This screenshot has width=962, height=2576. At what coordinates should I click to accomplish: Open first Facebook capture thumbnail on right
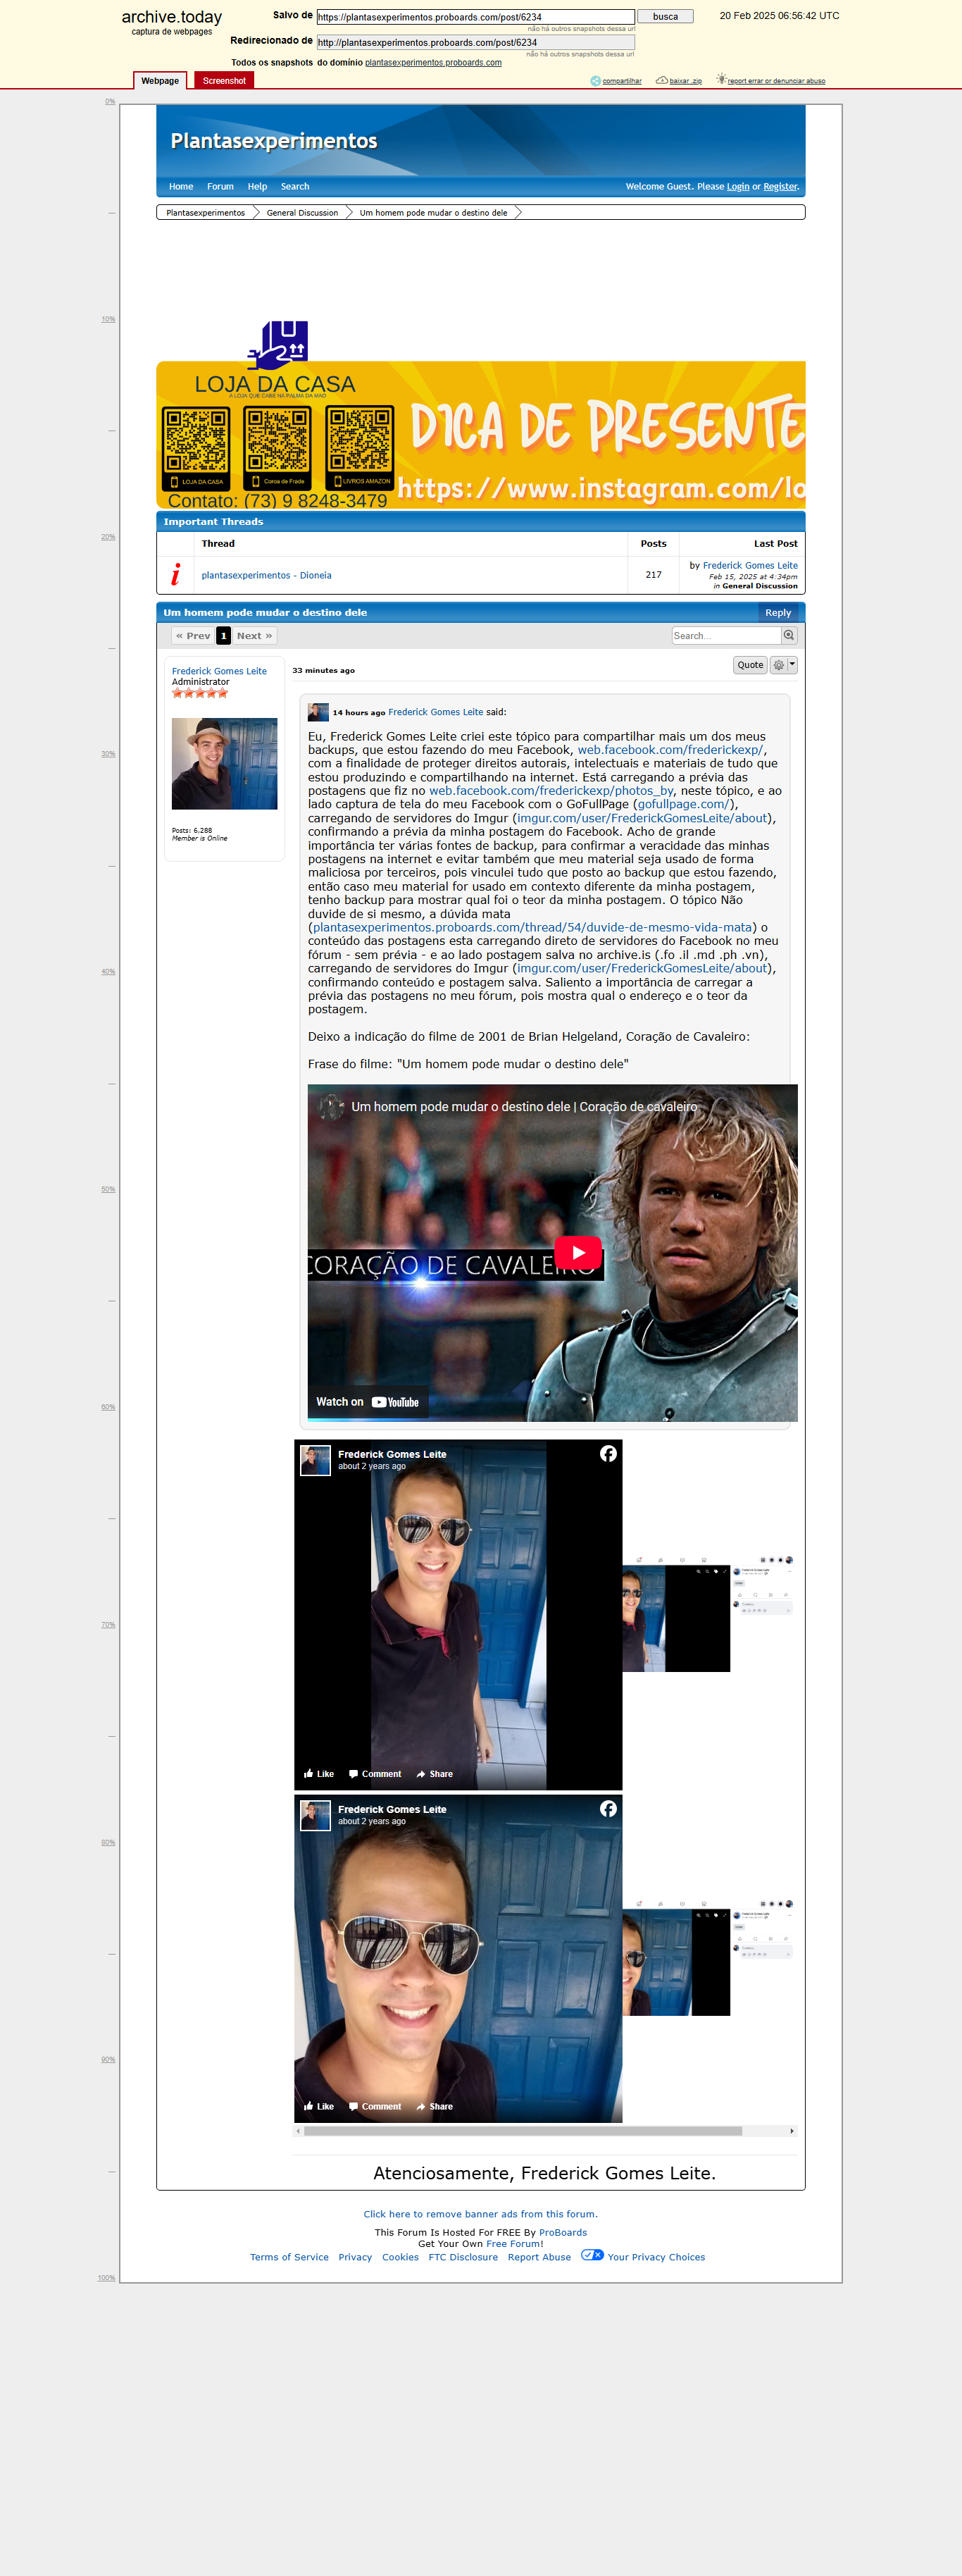pos(708,1613)
